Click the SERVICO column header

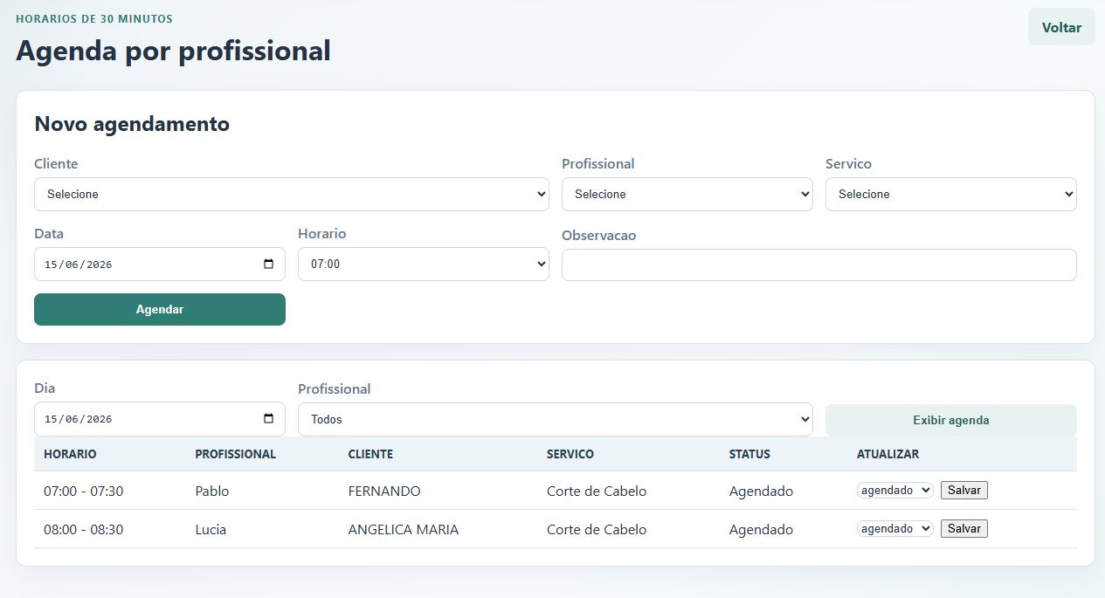pyautogui.click(x=570, y=454)
